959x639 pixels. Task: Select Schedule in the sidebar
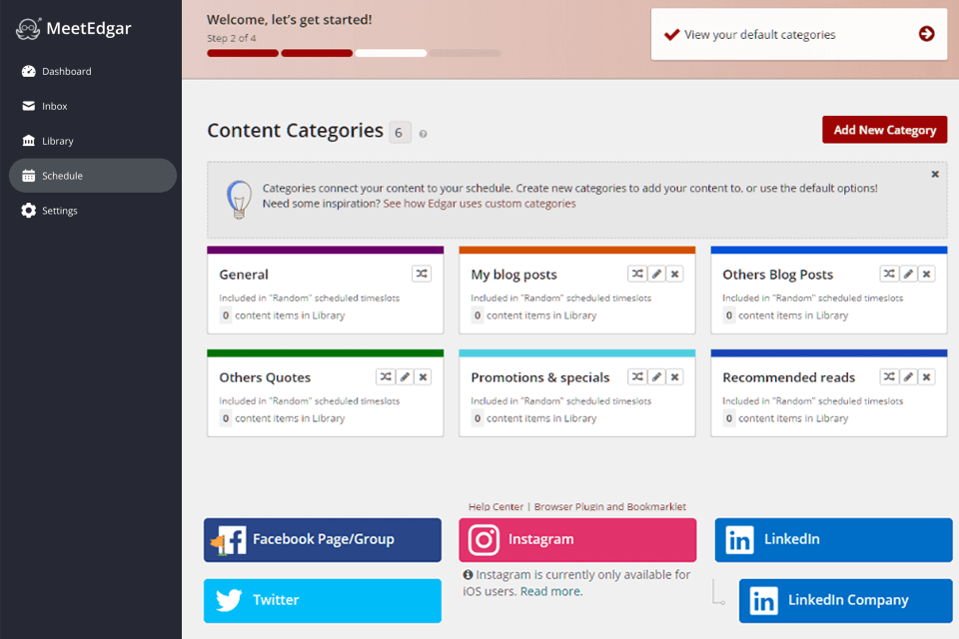[x=93, y=176]
